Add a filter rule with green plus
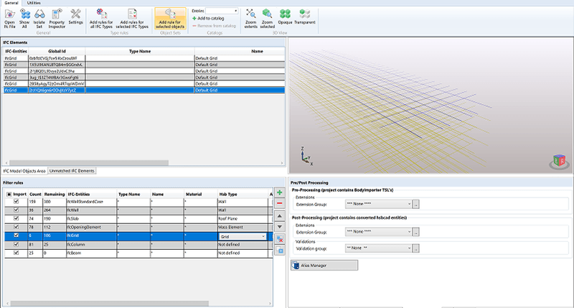The image size is (574, 308). (280, 192)
